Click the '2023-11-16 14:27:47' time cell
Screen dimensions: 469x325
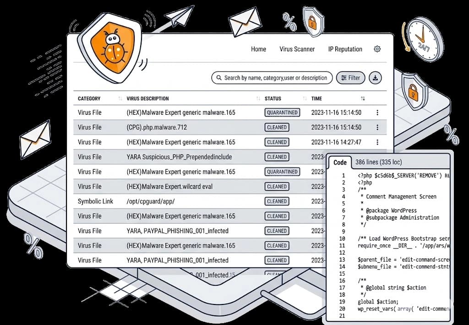pos(336,142)
